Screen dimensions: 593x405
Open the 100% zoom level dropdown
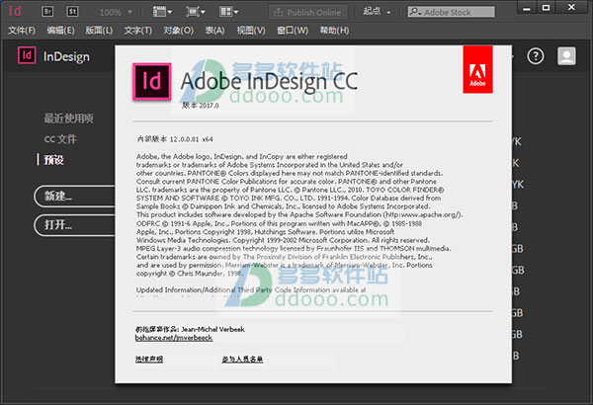coord(116,12)
